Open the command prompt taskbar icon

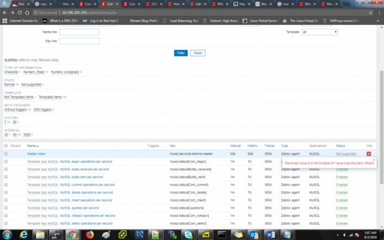[x=222, y=235]
